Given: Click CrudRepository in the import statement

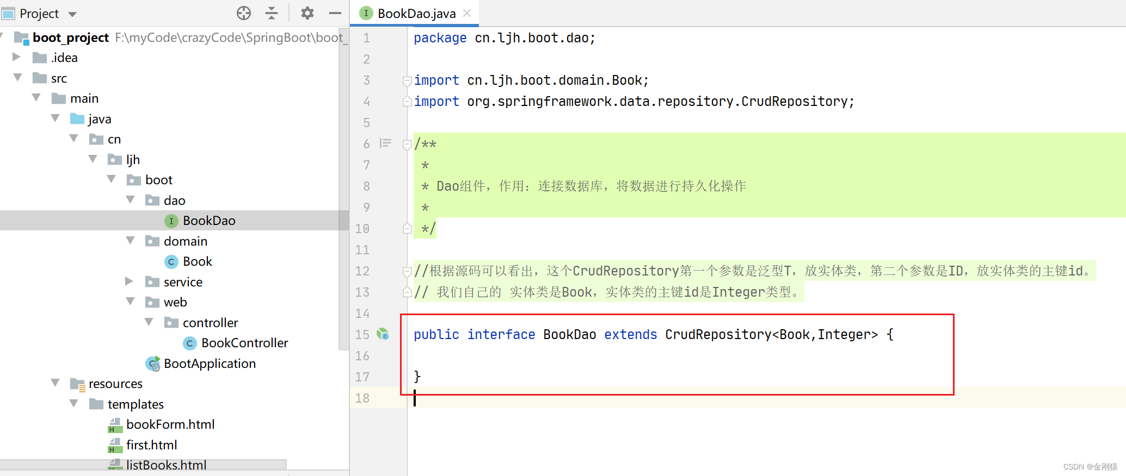Looking at the screenshot, I should pos(794,101).
